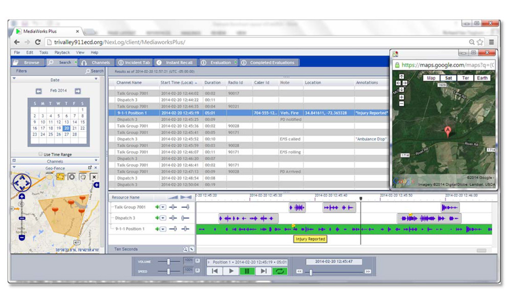This screenshot has width=512, height=307.
Task: Go to next month in calendar
Action: 78,91
